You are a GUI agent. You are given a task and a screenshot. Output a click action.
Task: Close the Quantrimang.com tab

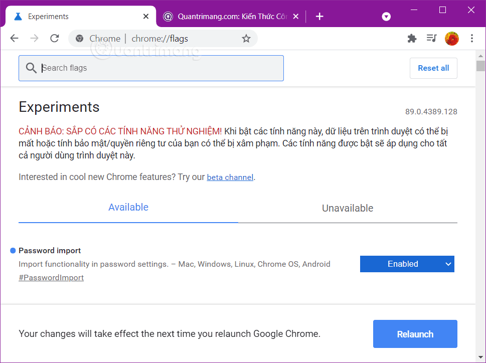[296, 17]
